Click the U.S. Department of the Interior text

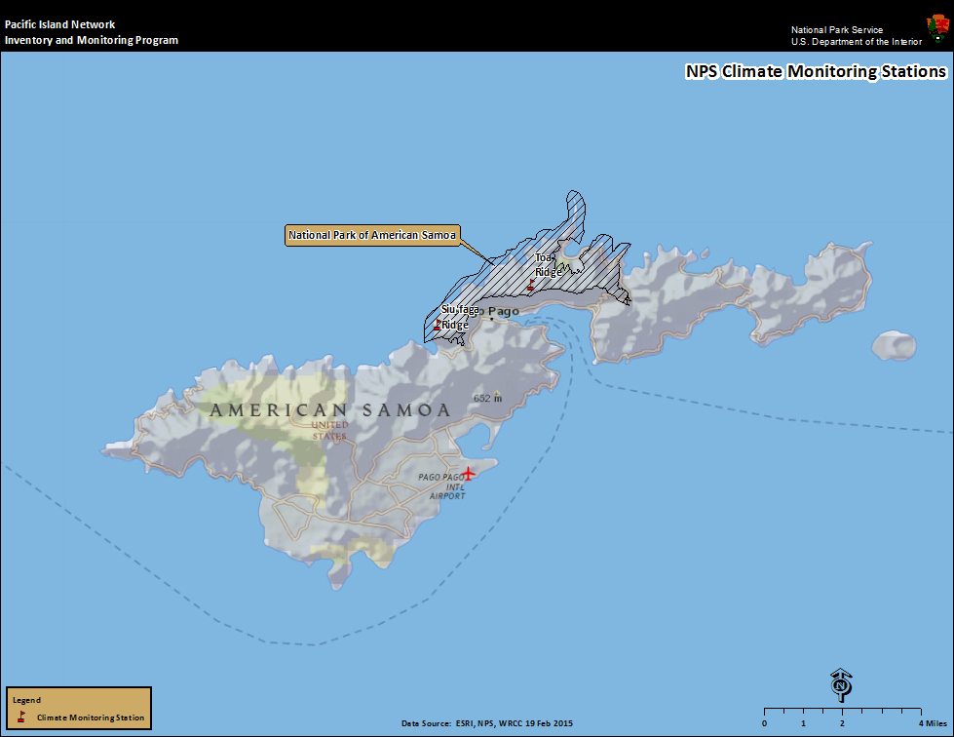pyautogui.click(x=856, y=42)
